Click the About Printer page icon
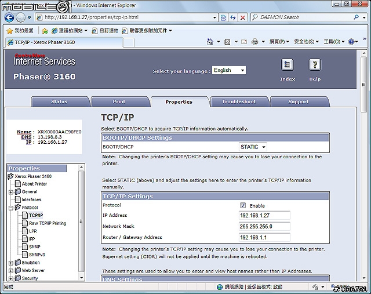This screenshot has height=294, width=371. click(18, 184)
